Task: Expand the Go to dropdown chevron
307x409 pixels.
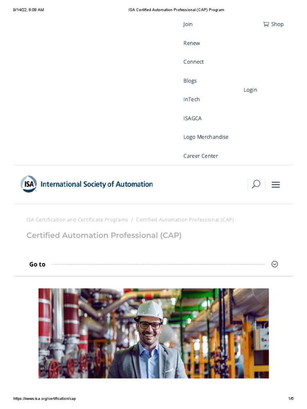Action: point(275,264)
